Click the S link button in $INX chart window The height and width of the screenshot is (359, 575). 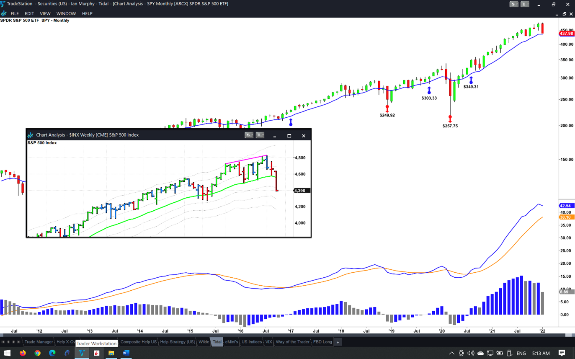click(249, 135)
